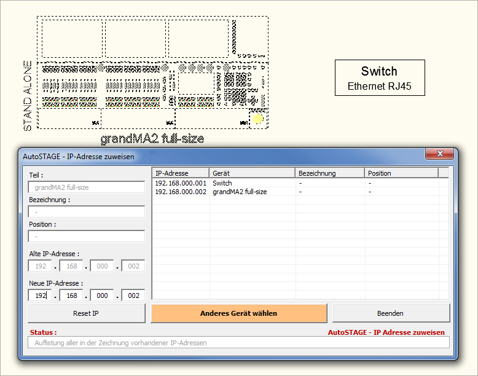
Task: Click the Bezeichnung column header in list
Action: point(330,173)
